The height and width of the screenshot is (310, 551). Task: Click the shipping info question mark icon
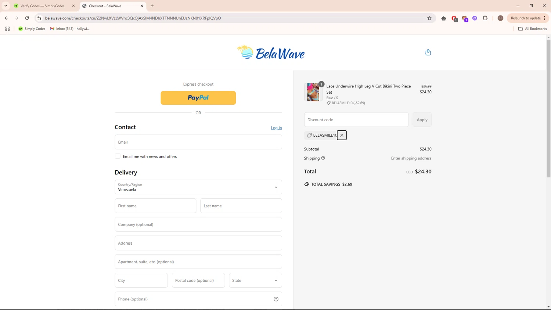click(323, 158)
